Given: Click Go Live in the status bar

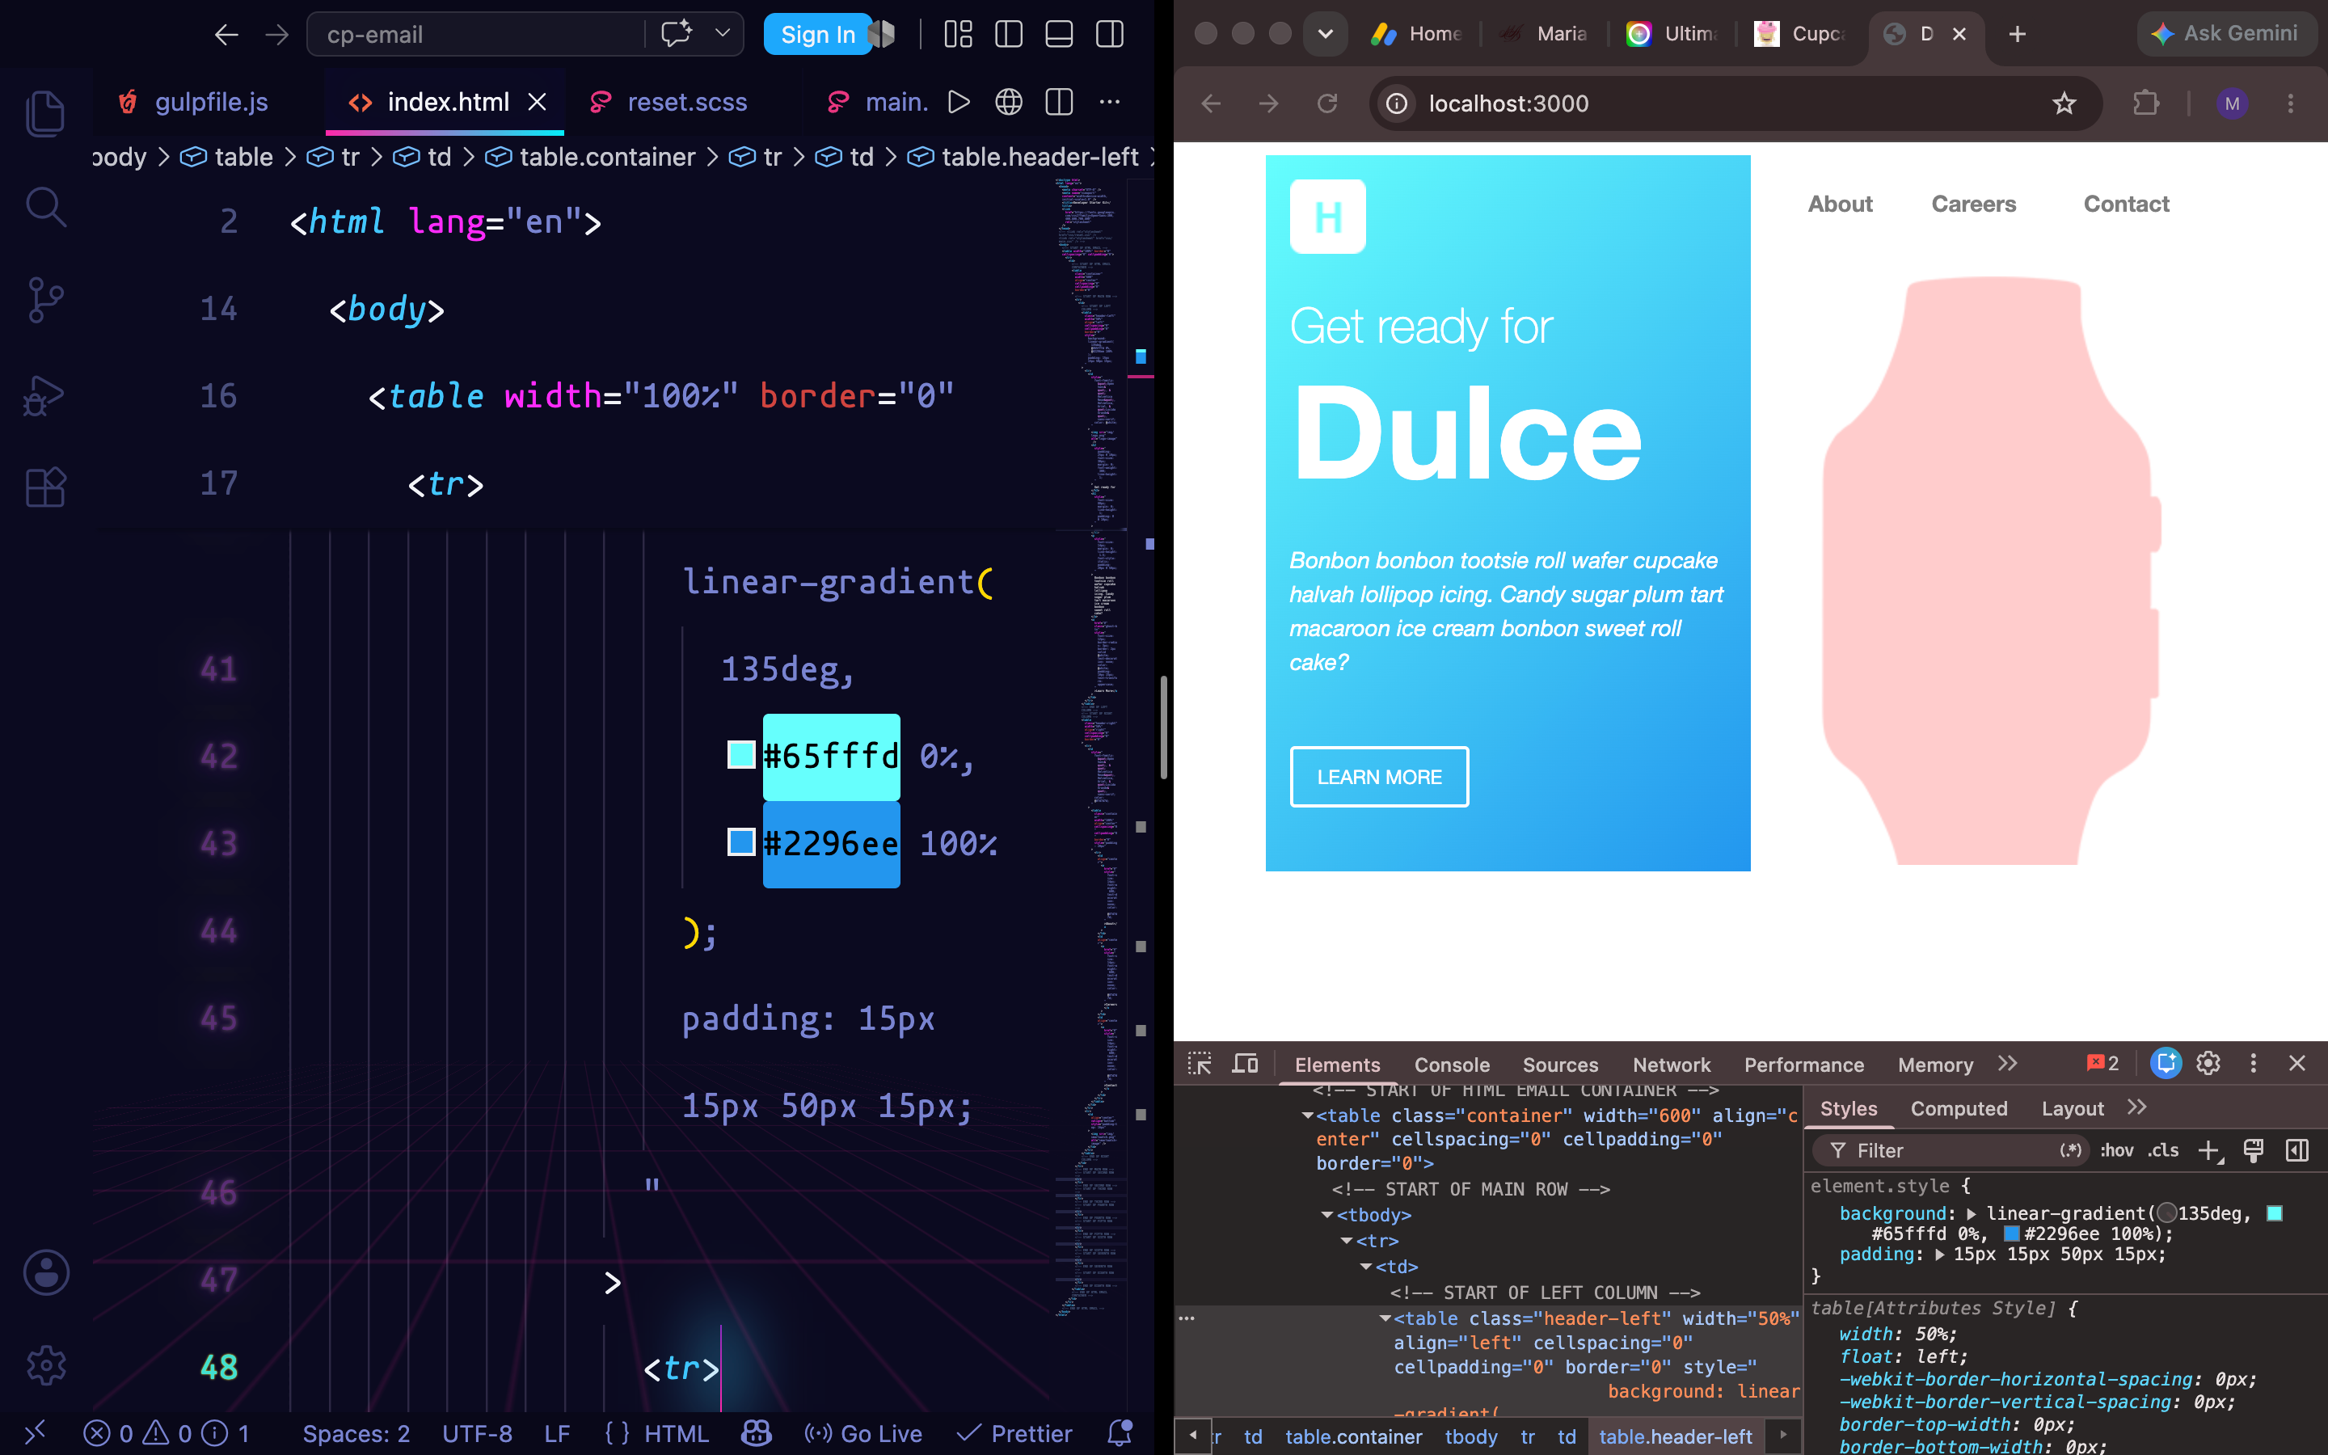Looking at the screenshot, I should point(863,1434).
